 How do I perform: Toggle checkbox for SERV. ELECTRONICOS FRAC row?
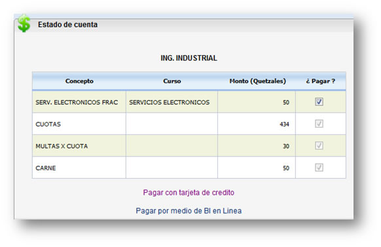(319, 102)
